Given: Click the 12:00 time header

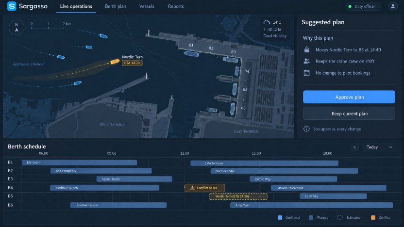Looking at the screenshot, I should [185, 153].
